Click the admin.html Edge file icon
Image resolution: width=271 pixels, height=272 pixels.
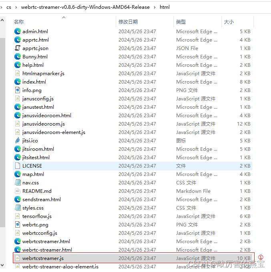(18, 31)
